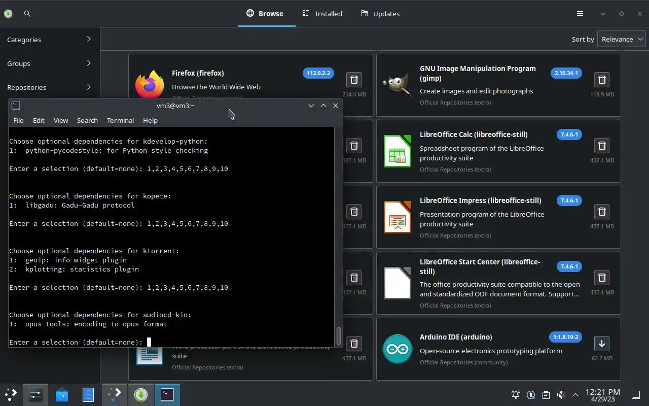
Task: Open System Settings from the taskbar
Action: click(35, 394)
